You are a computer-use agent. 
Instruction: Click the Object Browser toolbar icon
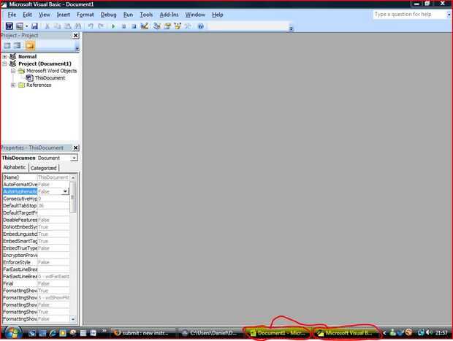178,26
